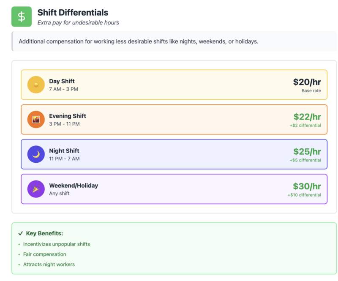Select the crescent moon Night Shift icon

tap(35, 154)
